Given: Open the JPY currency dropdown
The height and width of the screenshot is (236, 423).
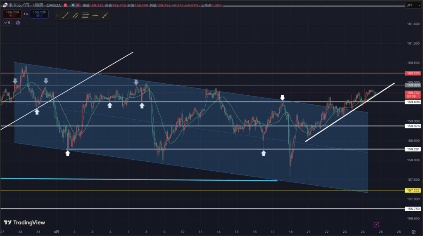Looking at the screenshot, I should [x=409, y=5].
